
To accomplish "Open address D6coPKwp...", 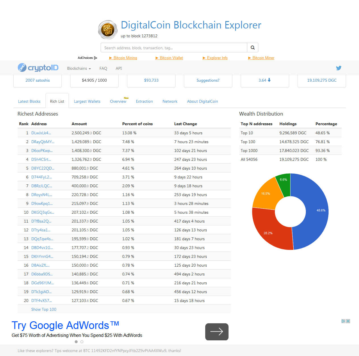I will click(x=42, y=151).
